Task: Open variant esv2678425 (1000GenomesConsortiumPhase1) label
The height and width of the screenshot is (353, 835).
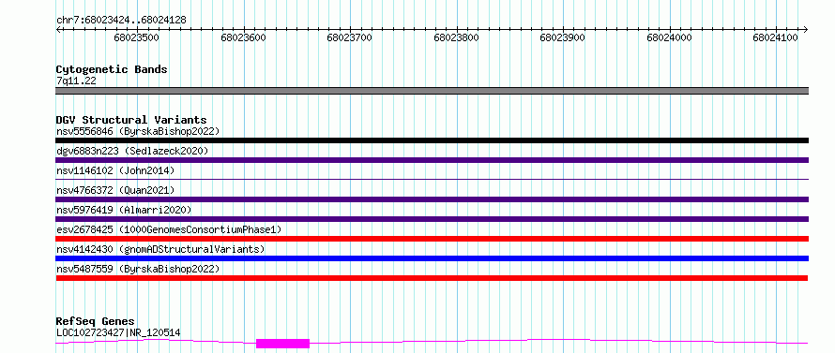Action: [169, 229]
